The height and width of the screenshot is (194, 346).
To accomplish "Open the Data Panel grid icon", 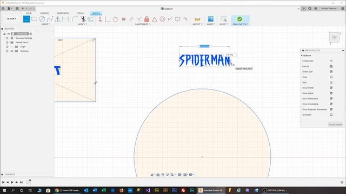I will coord(3,9).
